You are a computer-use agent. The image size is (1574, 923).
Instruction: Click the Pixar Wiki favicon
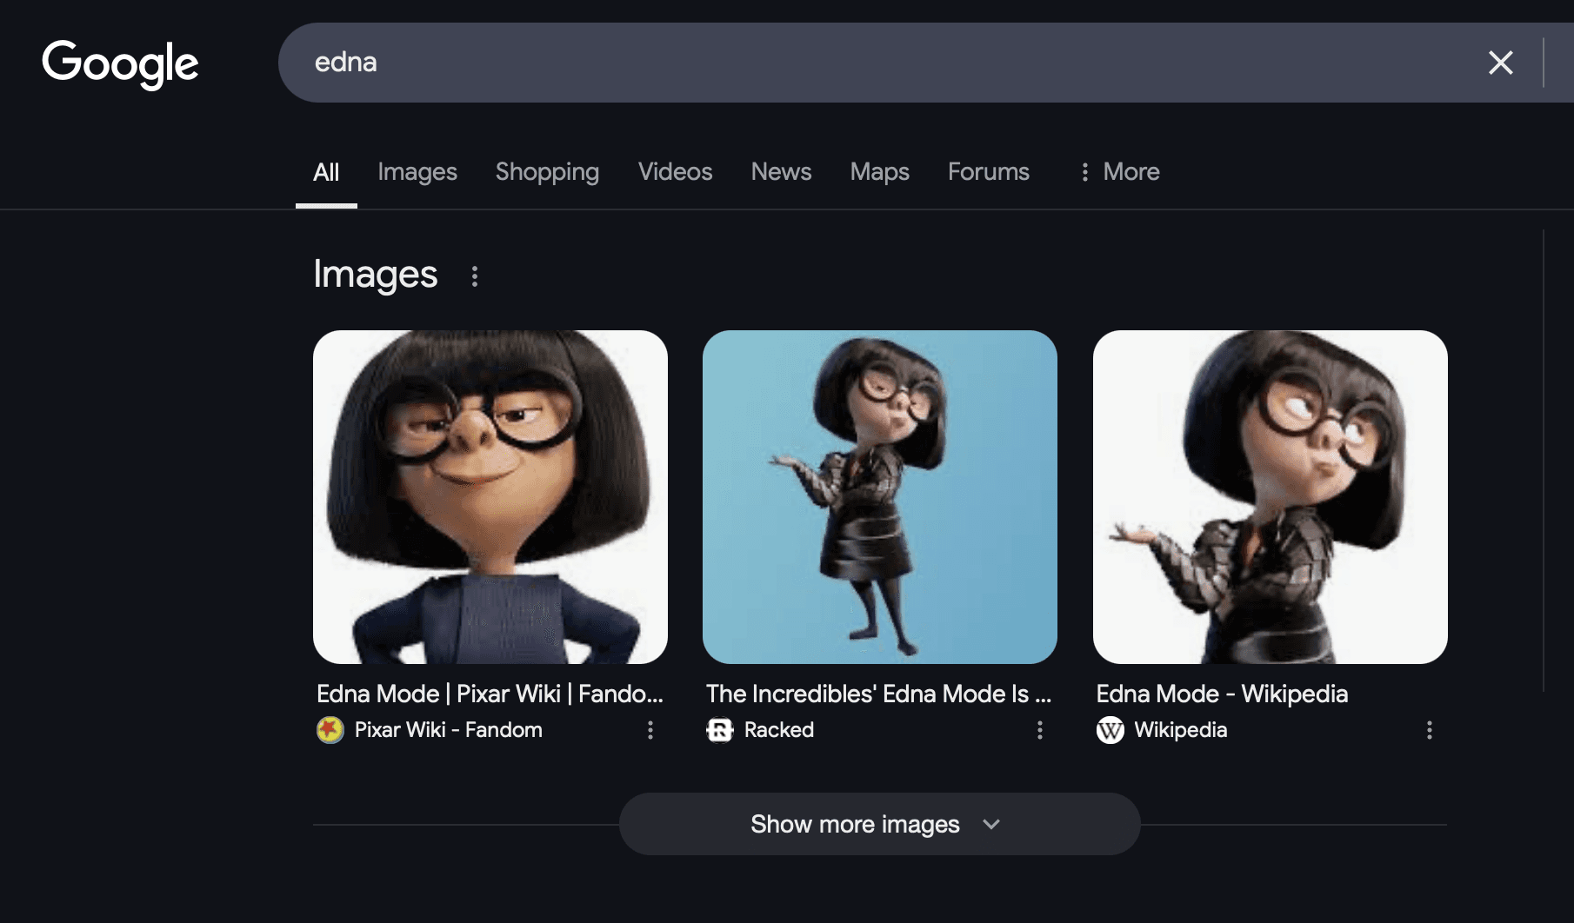pyautogui.click(x=330, y=730)
